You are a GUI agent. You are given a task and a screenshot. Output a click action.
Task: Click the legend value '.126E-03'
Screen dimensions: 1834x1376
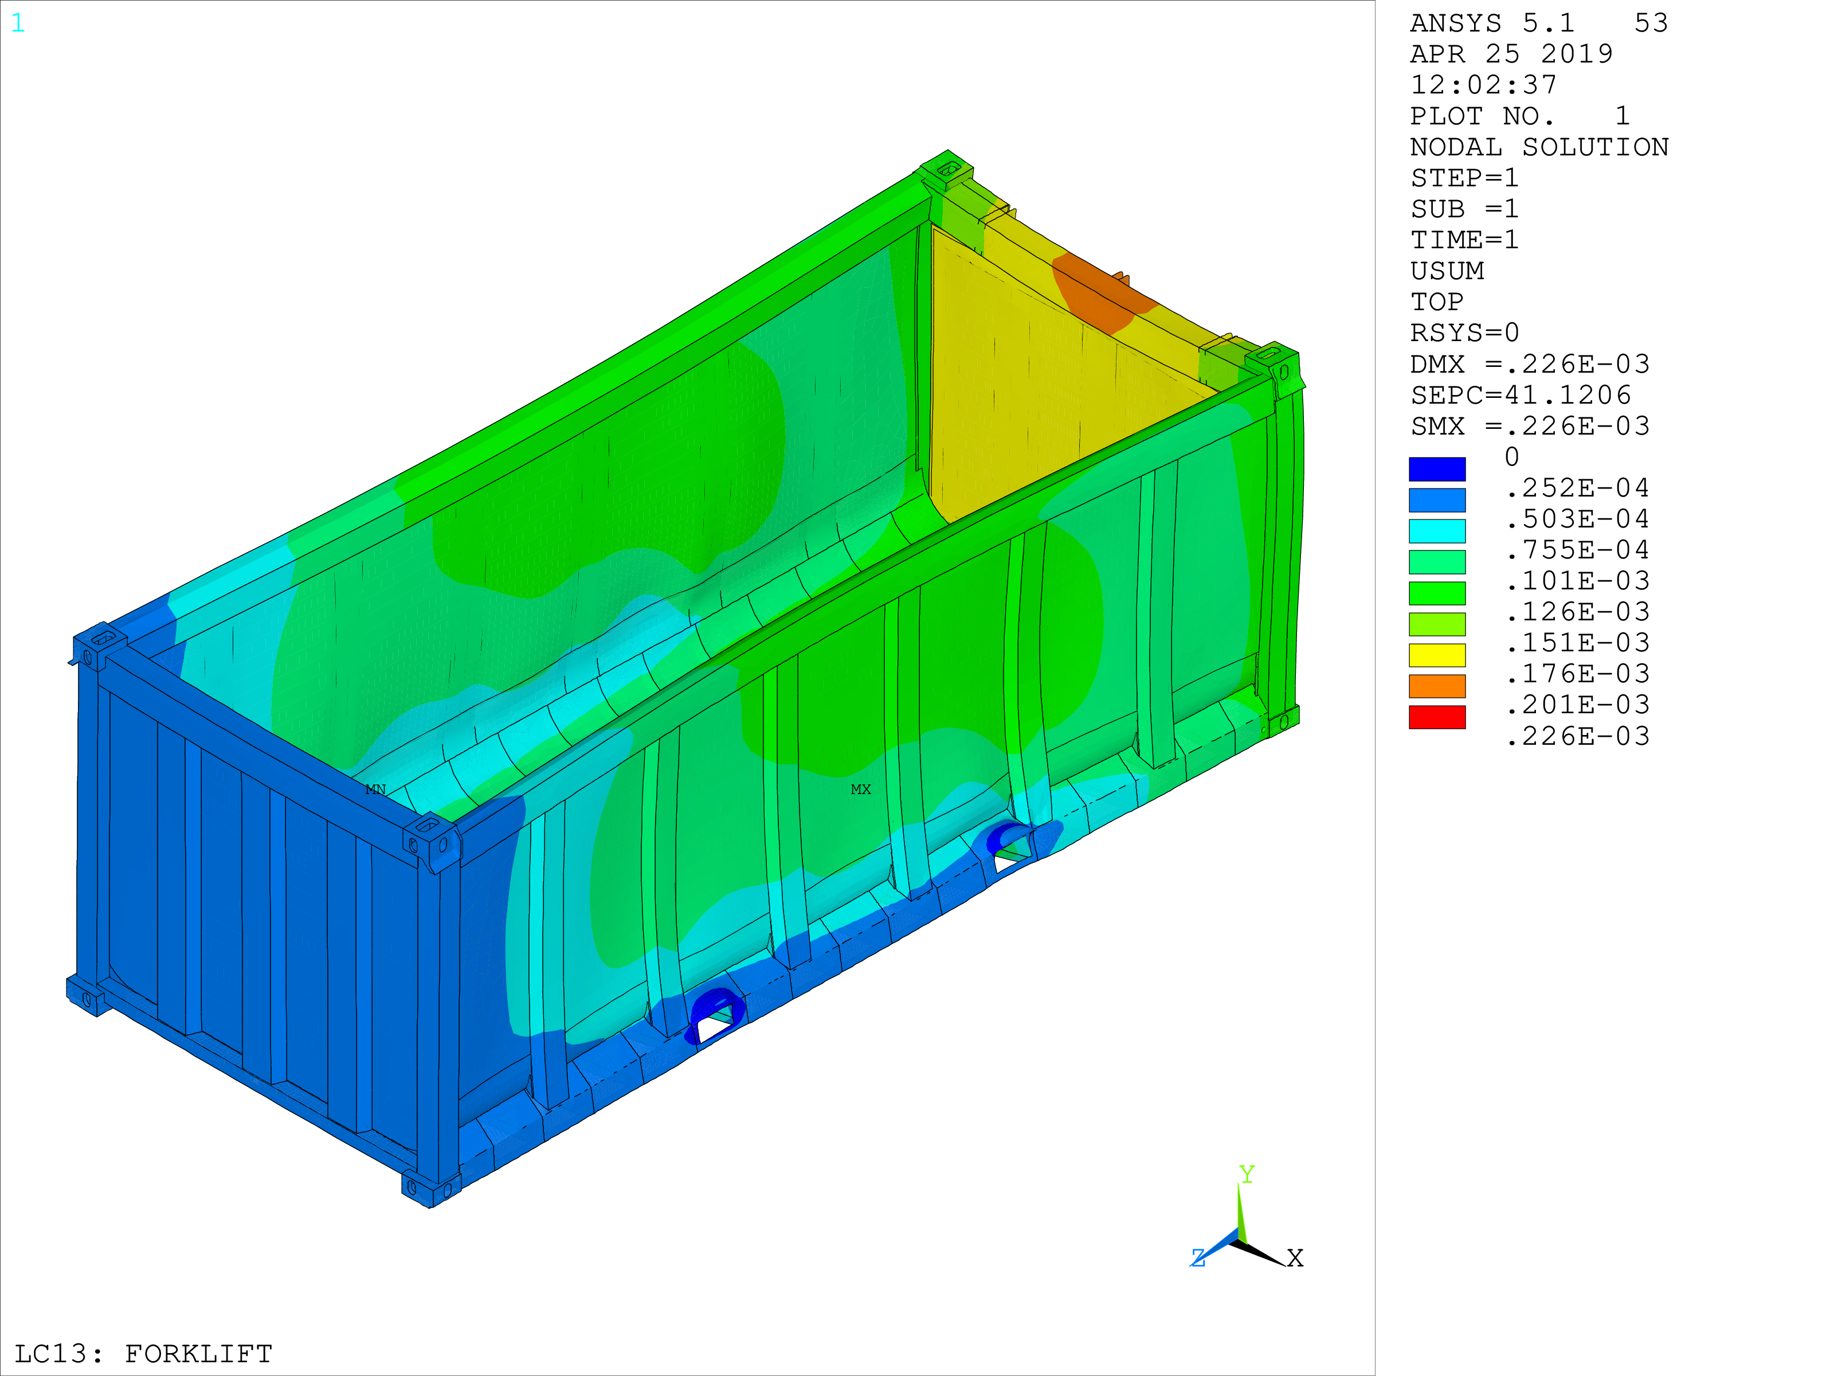click(x=1578, y=611)
